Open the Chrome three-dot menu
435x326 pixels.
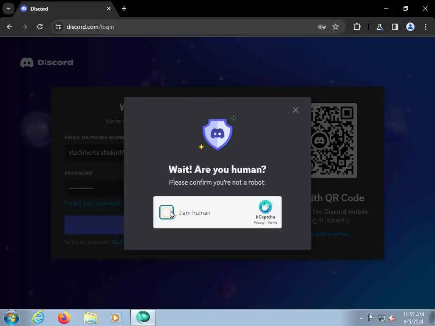click(x=426, y=27)
